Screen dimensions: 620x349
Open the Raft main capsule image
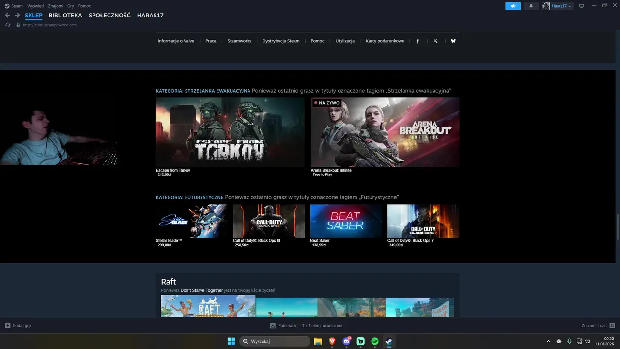point(208,306)
